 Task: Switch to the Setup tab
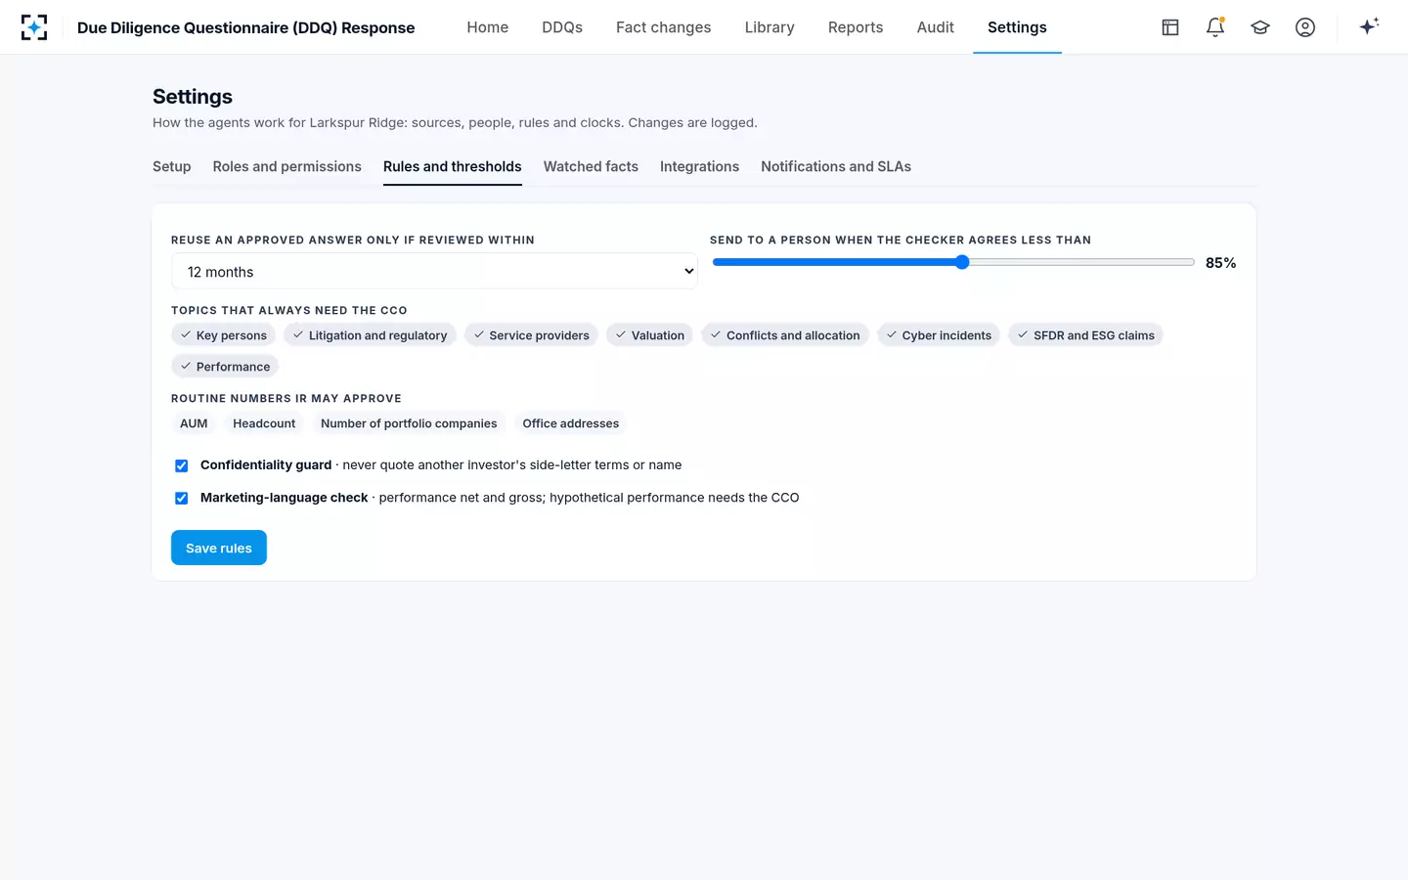click(x=172, y=166)
